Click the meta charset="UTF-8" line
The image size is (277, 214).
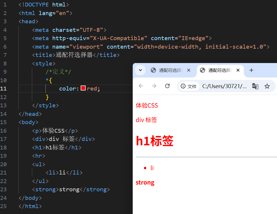pyautogui.click(x=69, y=30)
